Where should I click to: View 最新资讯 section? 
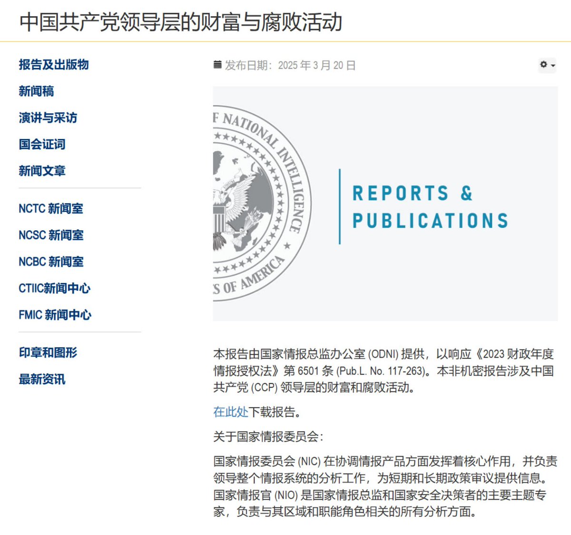coord(42,379)
